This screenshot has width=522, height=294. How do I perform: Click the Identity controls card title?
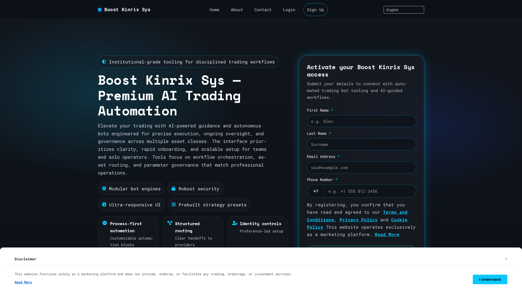pos(260,223)
